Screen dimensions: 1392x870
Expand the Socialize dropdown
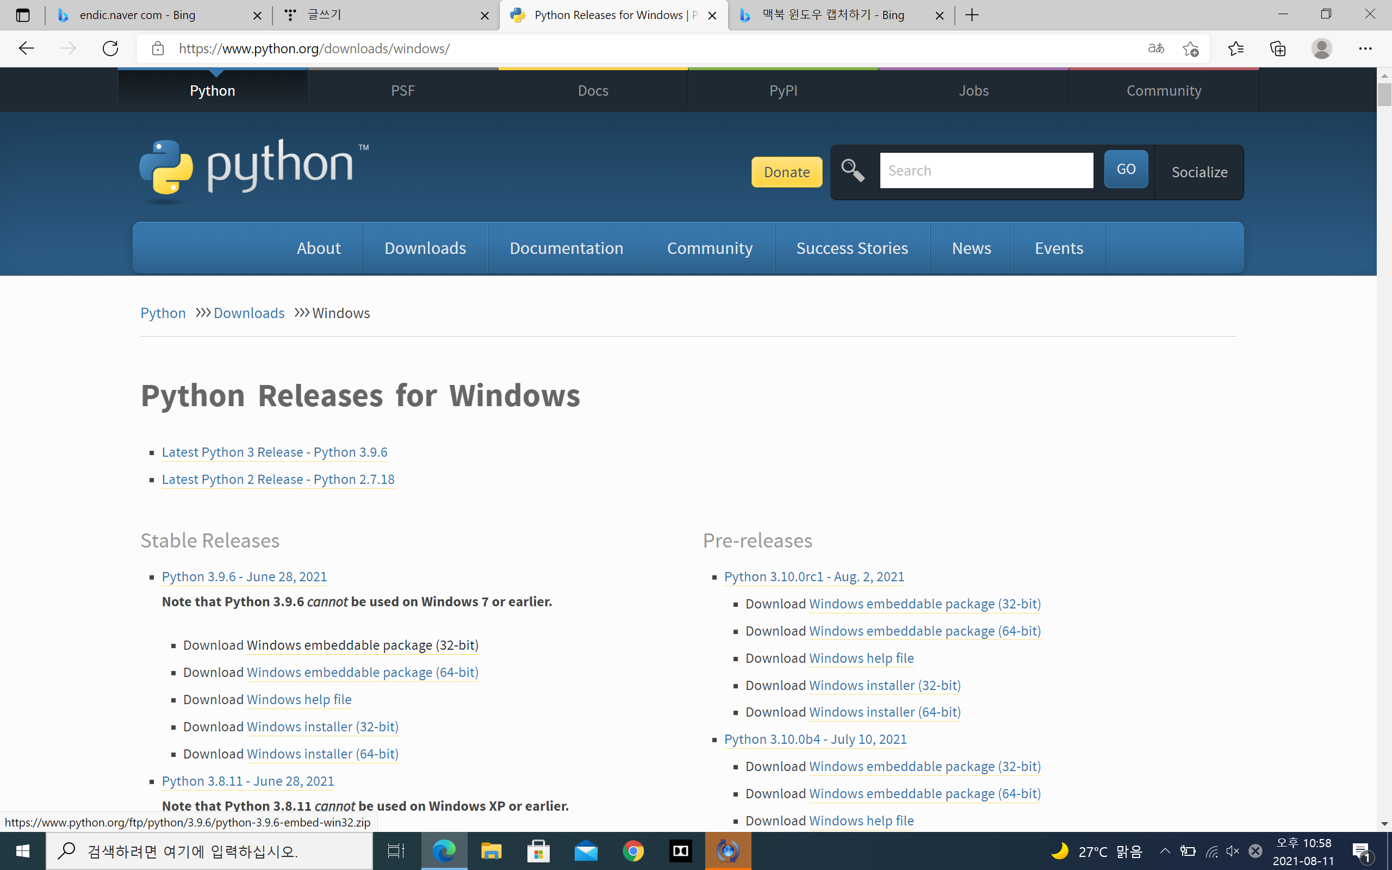(1200, 172)
